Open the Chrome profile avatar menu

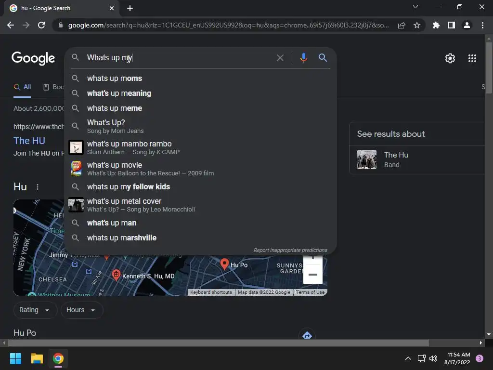[467, 25]
